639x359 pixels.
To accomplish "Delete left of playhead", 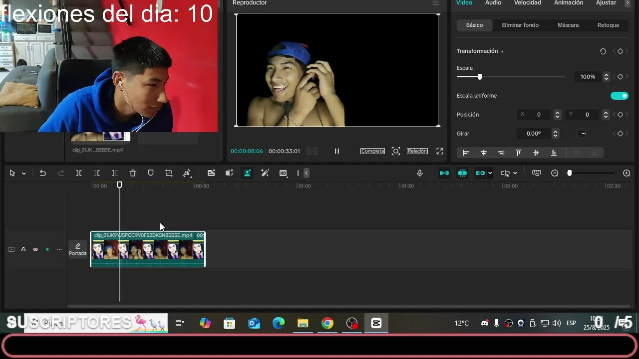I will [x=97, y=173].
